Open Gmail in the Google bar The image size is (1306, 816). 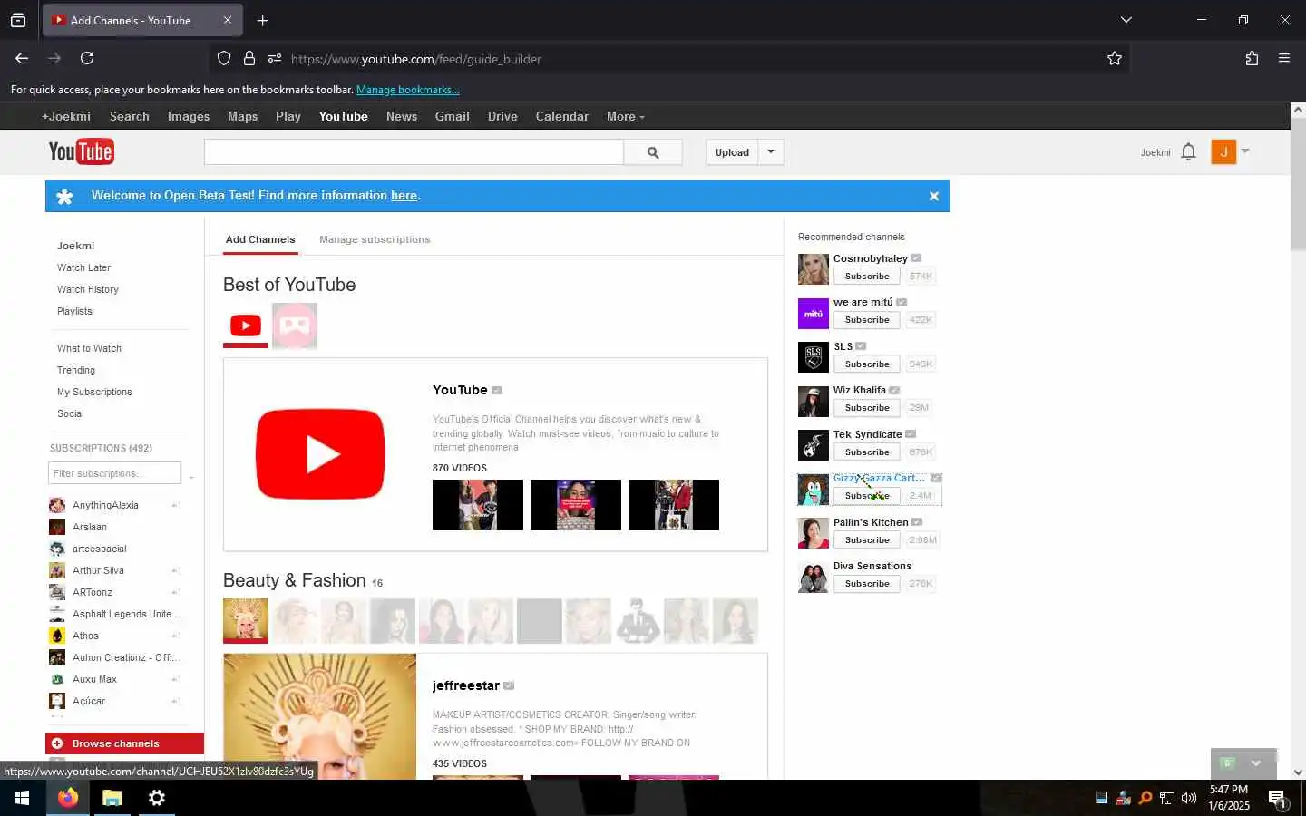click(x=452, y=116)
